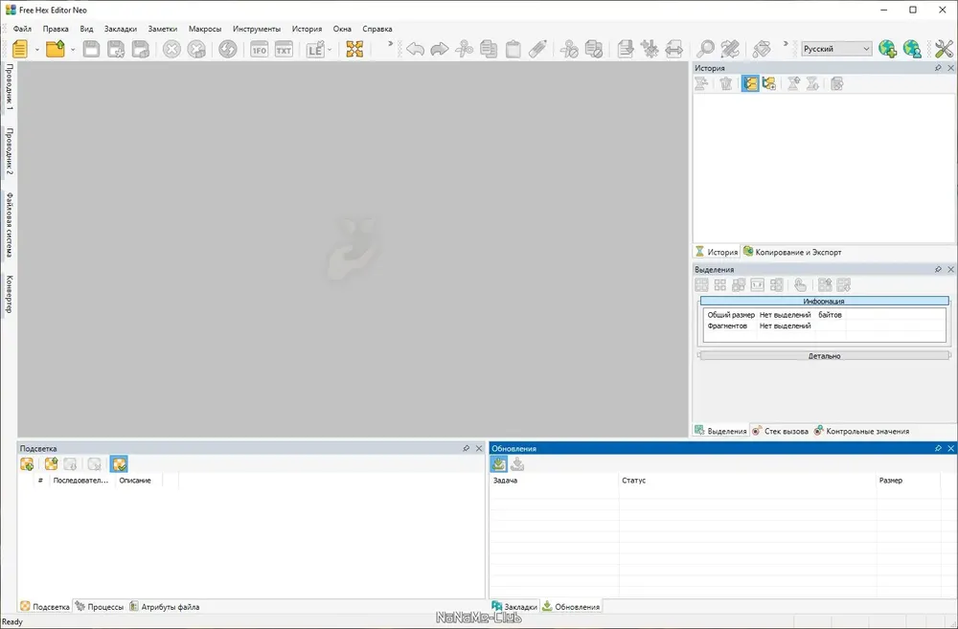Switch to the Контрольные значения tab
Image resolution: width=958 pixels, height=629 pixels.
point(861,431)
